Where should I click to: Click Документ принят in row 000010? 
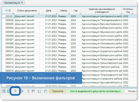(x=27, y=51)
